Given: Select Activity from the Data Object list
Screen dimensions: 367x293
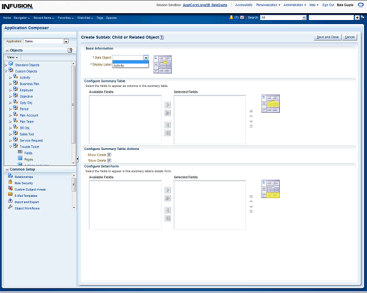Looking at the screenshot, I should tap(119, 66).
